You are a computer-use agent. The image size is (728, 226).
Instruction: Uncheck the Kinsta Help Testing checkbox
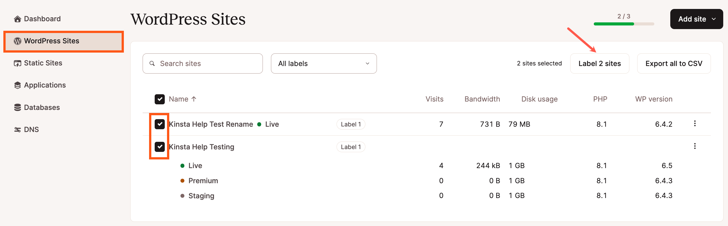tap(160, 147)
